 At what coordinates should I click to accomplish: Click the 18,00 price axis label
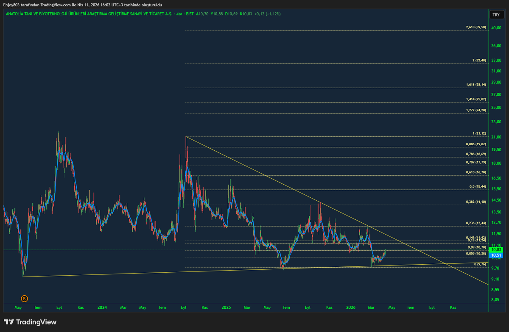pyautogui.click(x=496, y=163)
